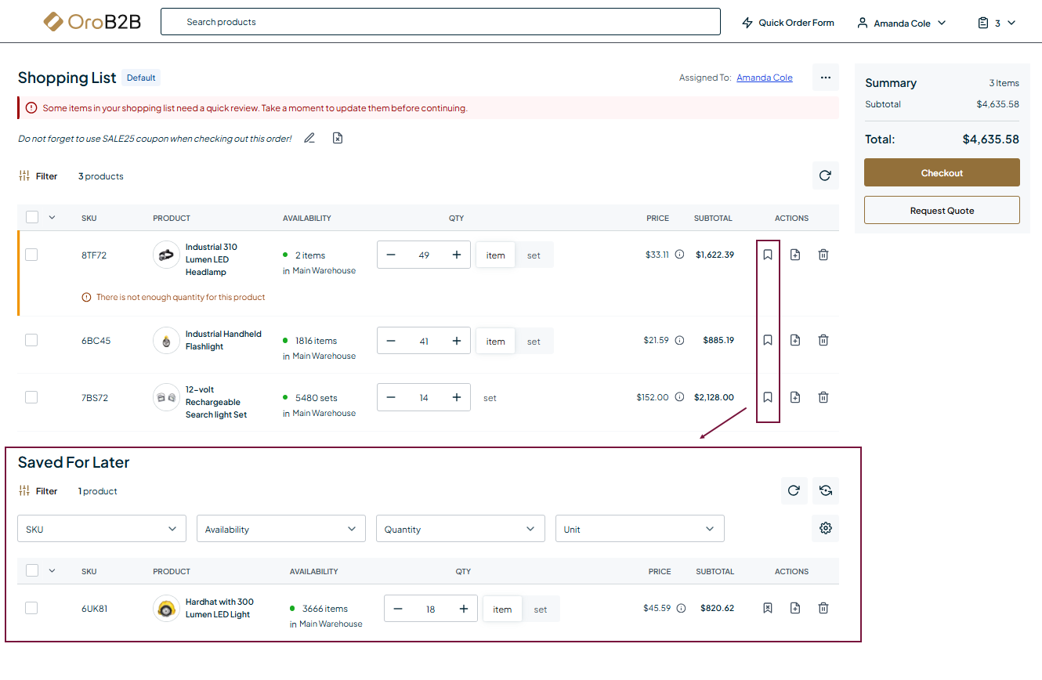Tick the 6UK81 Hardhat row checkbox

31,608
